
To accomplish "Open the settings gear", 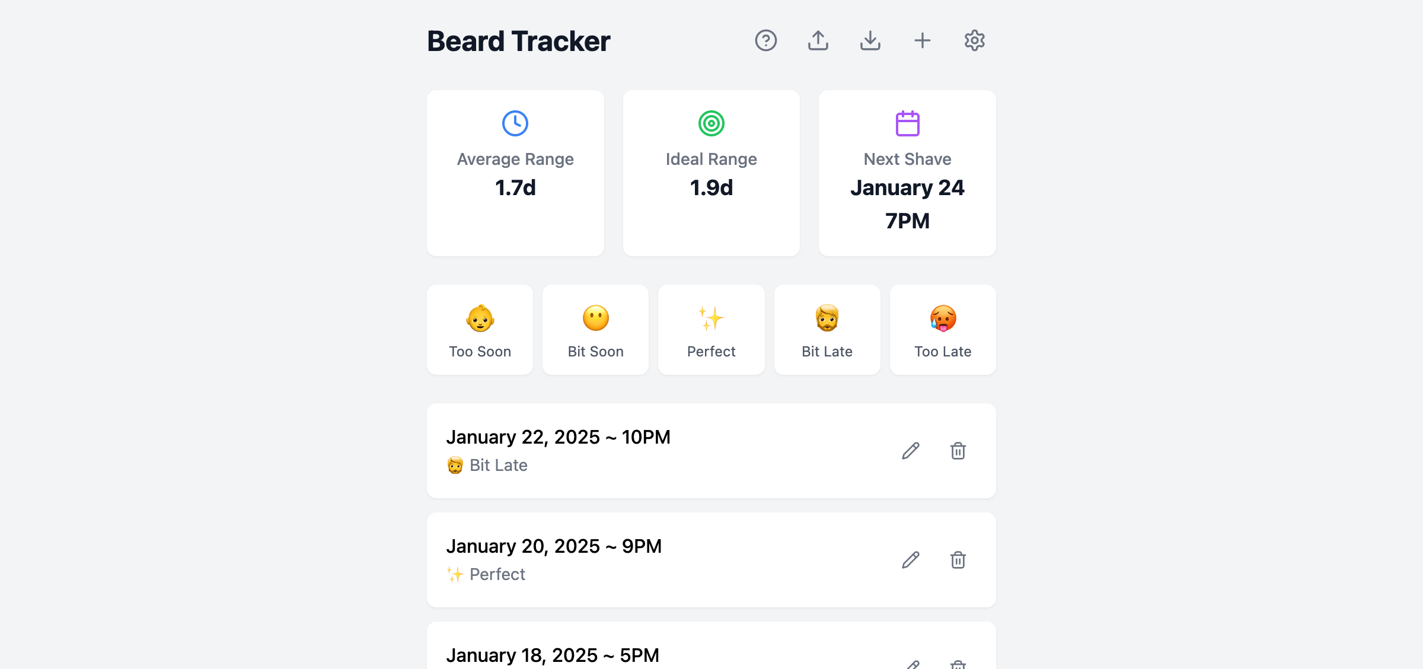I will (974, 40).
